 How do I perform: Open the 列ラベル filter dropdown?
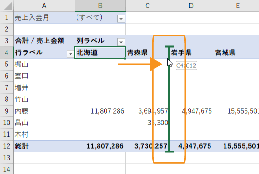tap(121, 42)
